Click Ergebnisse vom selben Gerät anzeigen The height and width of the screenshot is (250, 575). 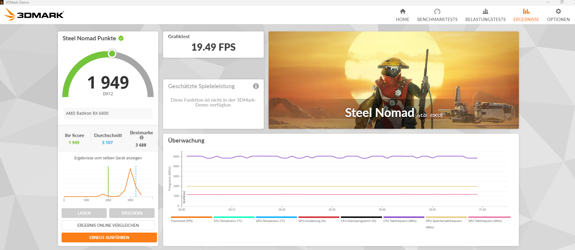(x=108, y=158)
